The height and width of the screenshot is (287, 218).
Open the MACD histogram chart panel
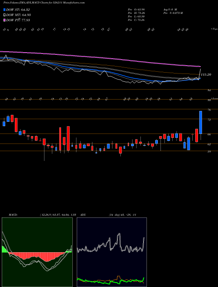coord(37,252)
